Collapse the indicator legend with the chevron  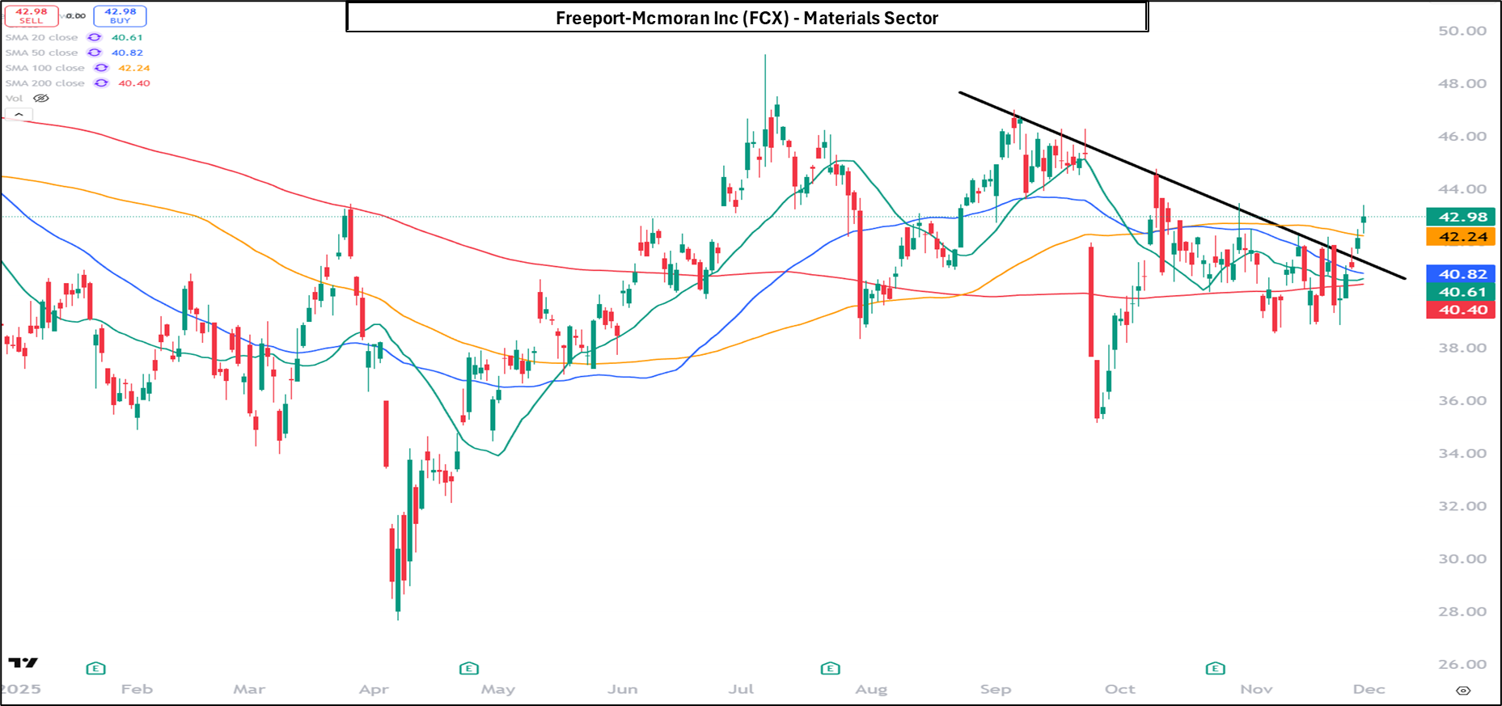[19, 115]
